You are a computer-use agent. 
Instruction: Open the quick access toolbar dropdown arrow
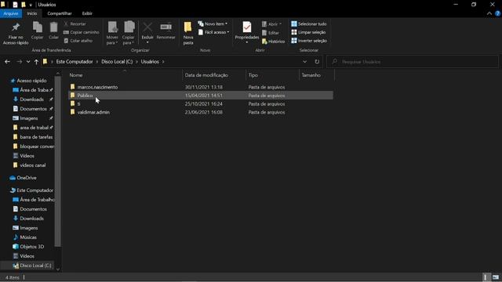[31, 5]
